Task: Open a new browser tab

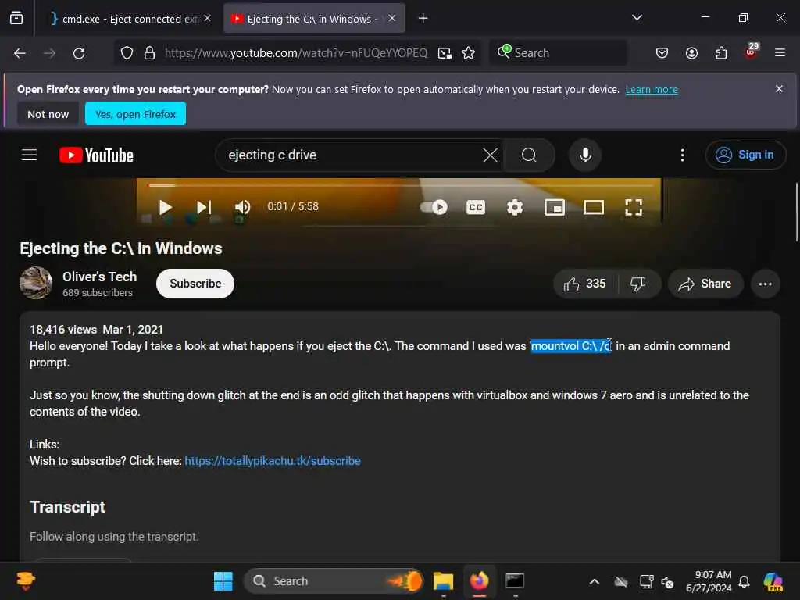Action: 423,19
